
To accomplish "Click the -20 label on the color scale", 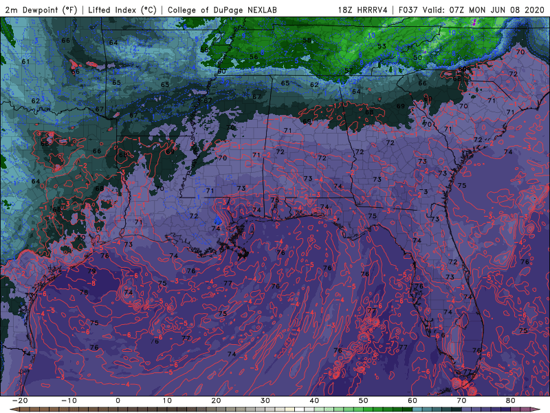I will pyautogui.click(x=20, y=401).
